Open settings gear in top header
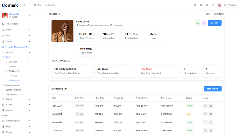Viewport: 240px width, 135px height. click(207, 5)
